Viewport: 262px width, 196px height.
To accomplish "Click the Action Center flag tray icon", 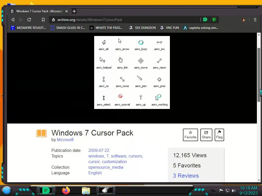I will [221, 190].
